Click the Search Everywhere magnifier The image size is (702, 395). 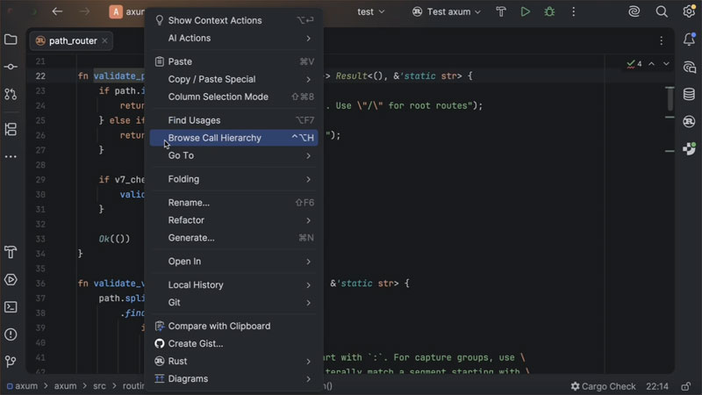(662, 12)
